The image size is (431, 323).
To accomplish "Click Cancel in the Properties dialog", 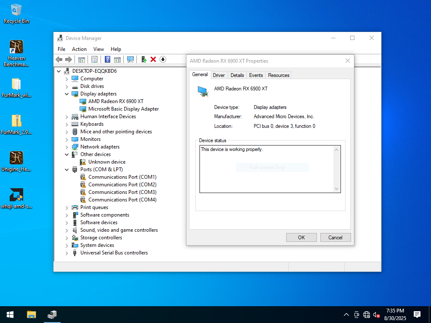I will (335, 237).
